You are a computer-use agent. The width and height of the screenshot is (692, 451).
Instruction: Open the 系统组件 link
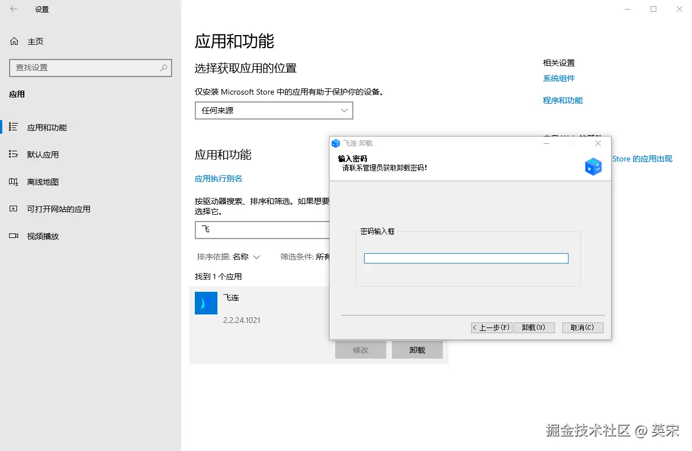point(559,78)
